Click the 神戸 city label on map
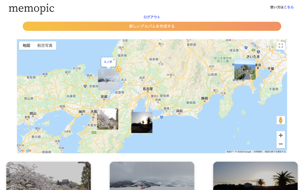The width and height of the screenshot is (304, 190). pyautogui.click(x=82, y=111)
